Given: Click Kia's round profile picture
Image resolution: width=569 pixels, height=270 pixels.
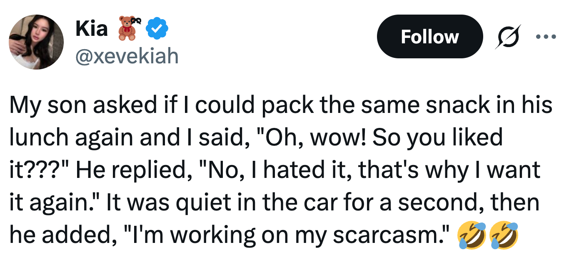Looking at the screenshot, I should point(37,42).
